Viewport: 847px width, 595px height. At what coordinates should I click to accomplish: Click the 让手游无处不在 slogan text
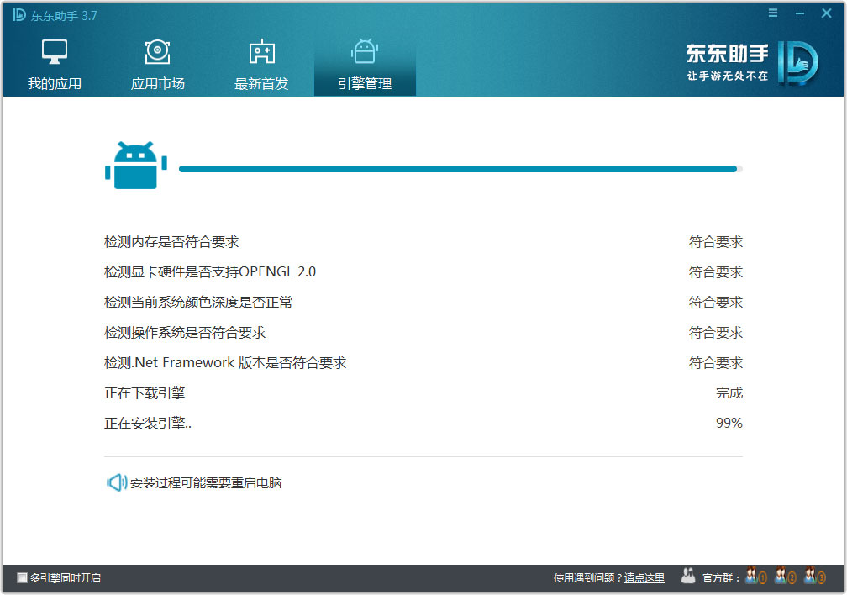[x=727, y=76]
